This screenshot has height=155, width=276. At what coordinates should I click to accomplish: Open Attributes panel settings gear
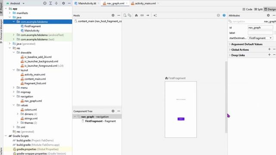pos(268,15)
